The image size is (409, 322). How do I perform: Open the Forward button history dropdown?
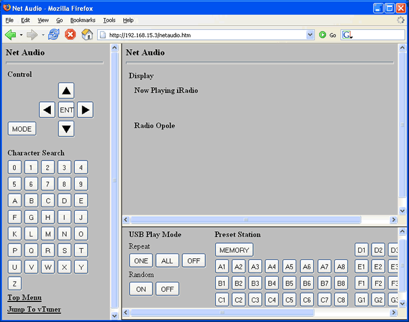[43, 35]
